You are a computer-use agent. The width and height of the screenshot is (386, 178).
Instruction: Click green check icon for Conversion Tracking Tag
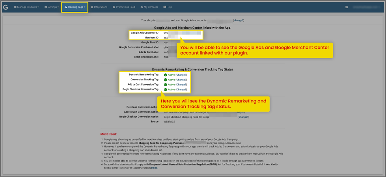166,80
